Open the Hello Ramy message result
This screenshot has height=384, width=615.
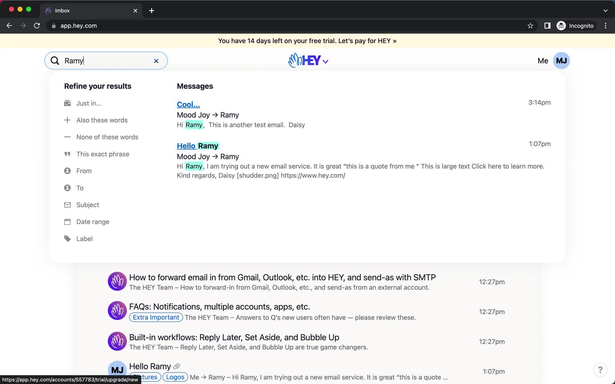pos(198,146)
